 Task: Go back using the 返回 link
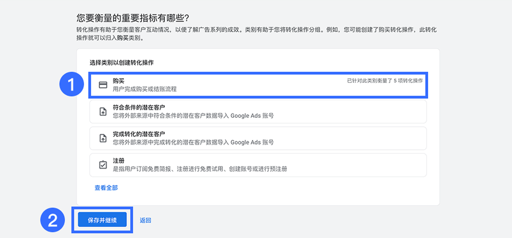click(x=145, y=220)
